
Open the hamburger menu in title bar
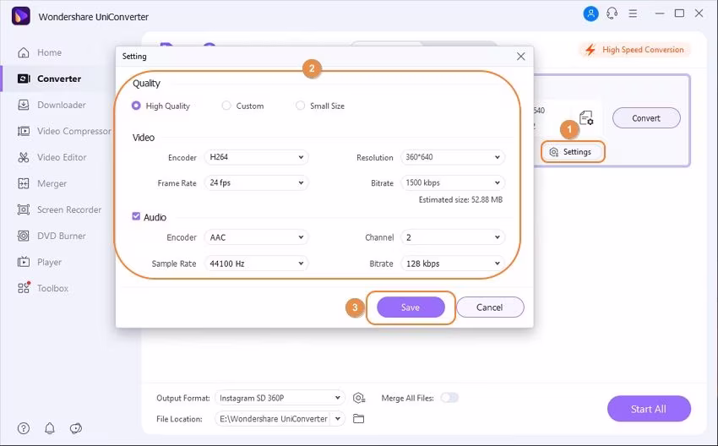click(x=633, y=14)
